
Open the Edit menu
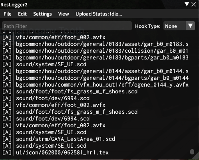tap(22, 14)
